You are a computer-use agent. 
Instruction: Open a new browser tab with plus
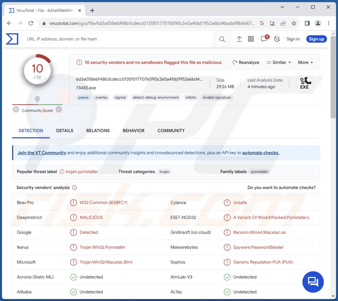point(92,10)
